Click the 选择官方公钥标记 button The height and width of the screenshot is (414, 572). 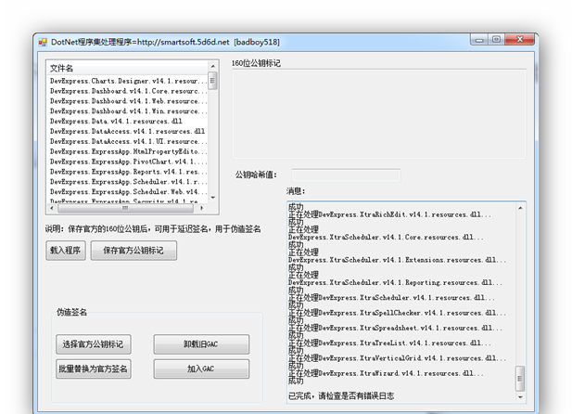[94, 344]
